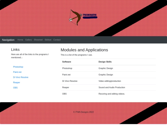Screen dimensions: 167x125
Task: Click the Photoshop table cell
Action: coord(79,68)
